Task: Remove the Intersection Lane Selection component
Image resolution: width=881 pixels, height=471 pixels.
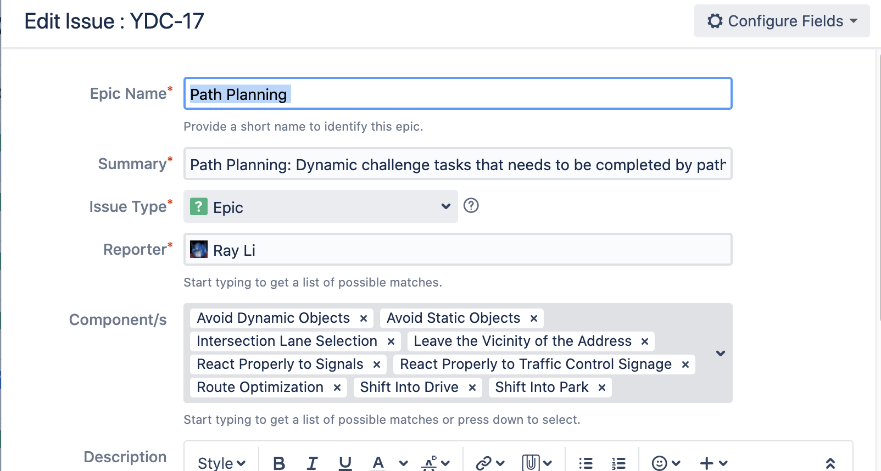Action: (391, 341)
